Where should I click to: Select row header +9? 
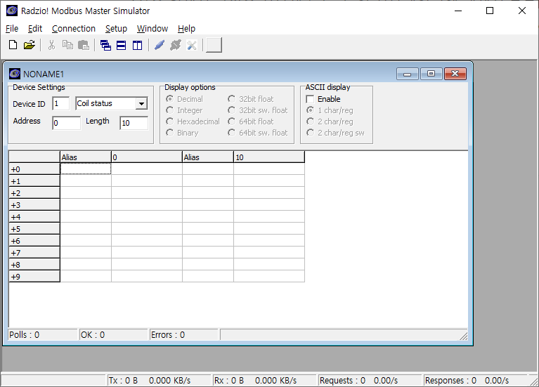coord(34,276)
